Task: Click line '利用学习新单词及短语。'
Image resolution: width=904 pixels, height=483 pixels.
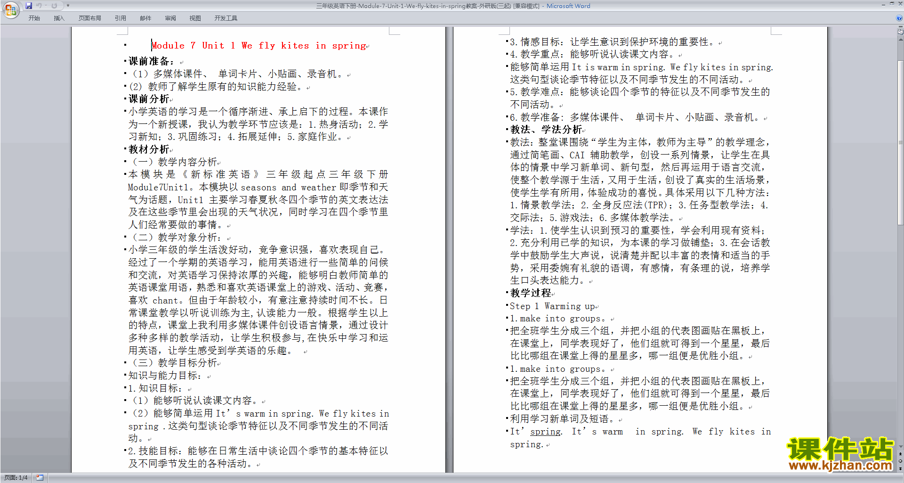Action: tap(563, 419)
